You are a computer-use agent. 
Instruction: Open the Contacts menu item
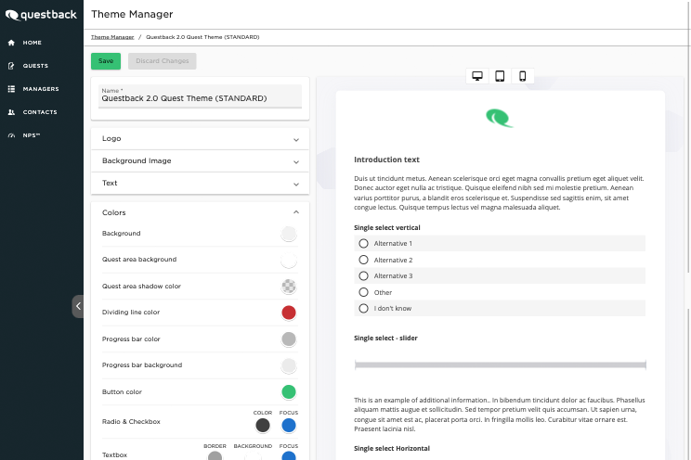click(x=42, y=112)
